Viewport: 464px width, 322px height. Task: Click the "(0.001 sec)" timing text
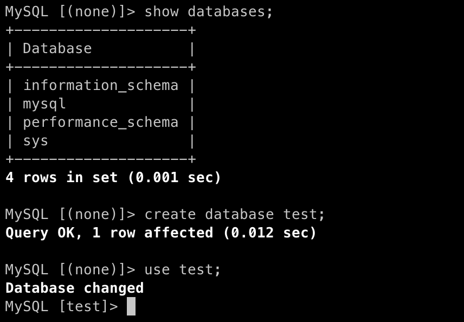(175, 177)
